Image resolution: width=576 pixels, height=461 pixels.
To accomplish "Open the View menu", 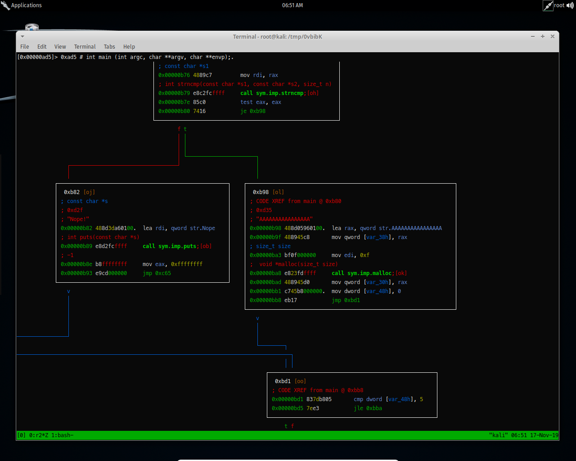I will pyautogui.click(x=60, y=47).
